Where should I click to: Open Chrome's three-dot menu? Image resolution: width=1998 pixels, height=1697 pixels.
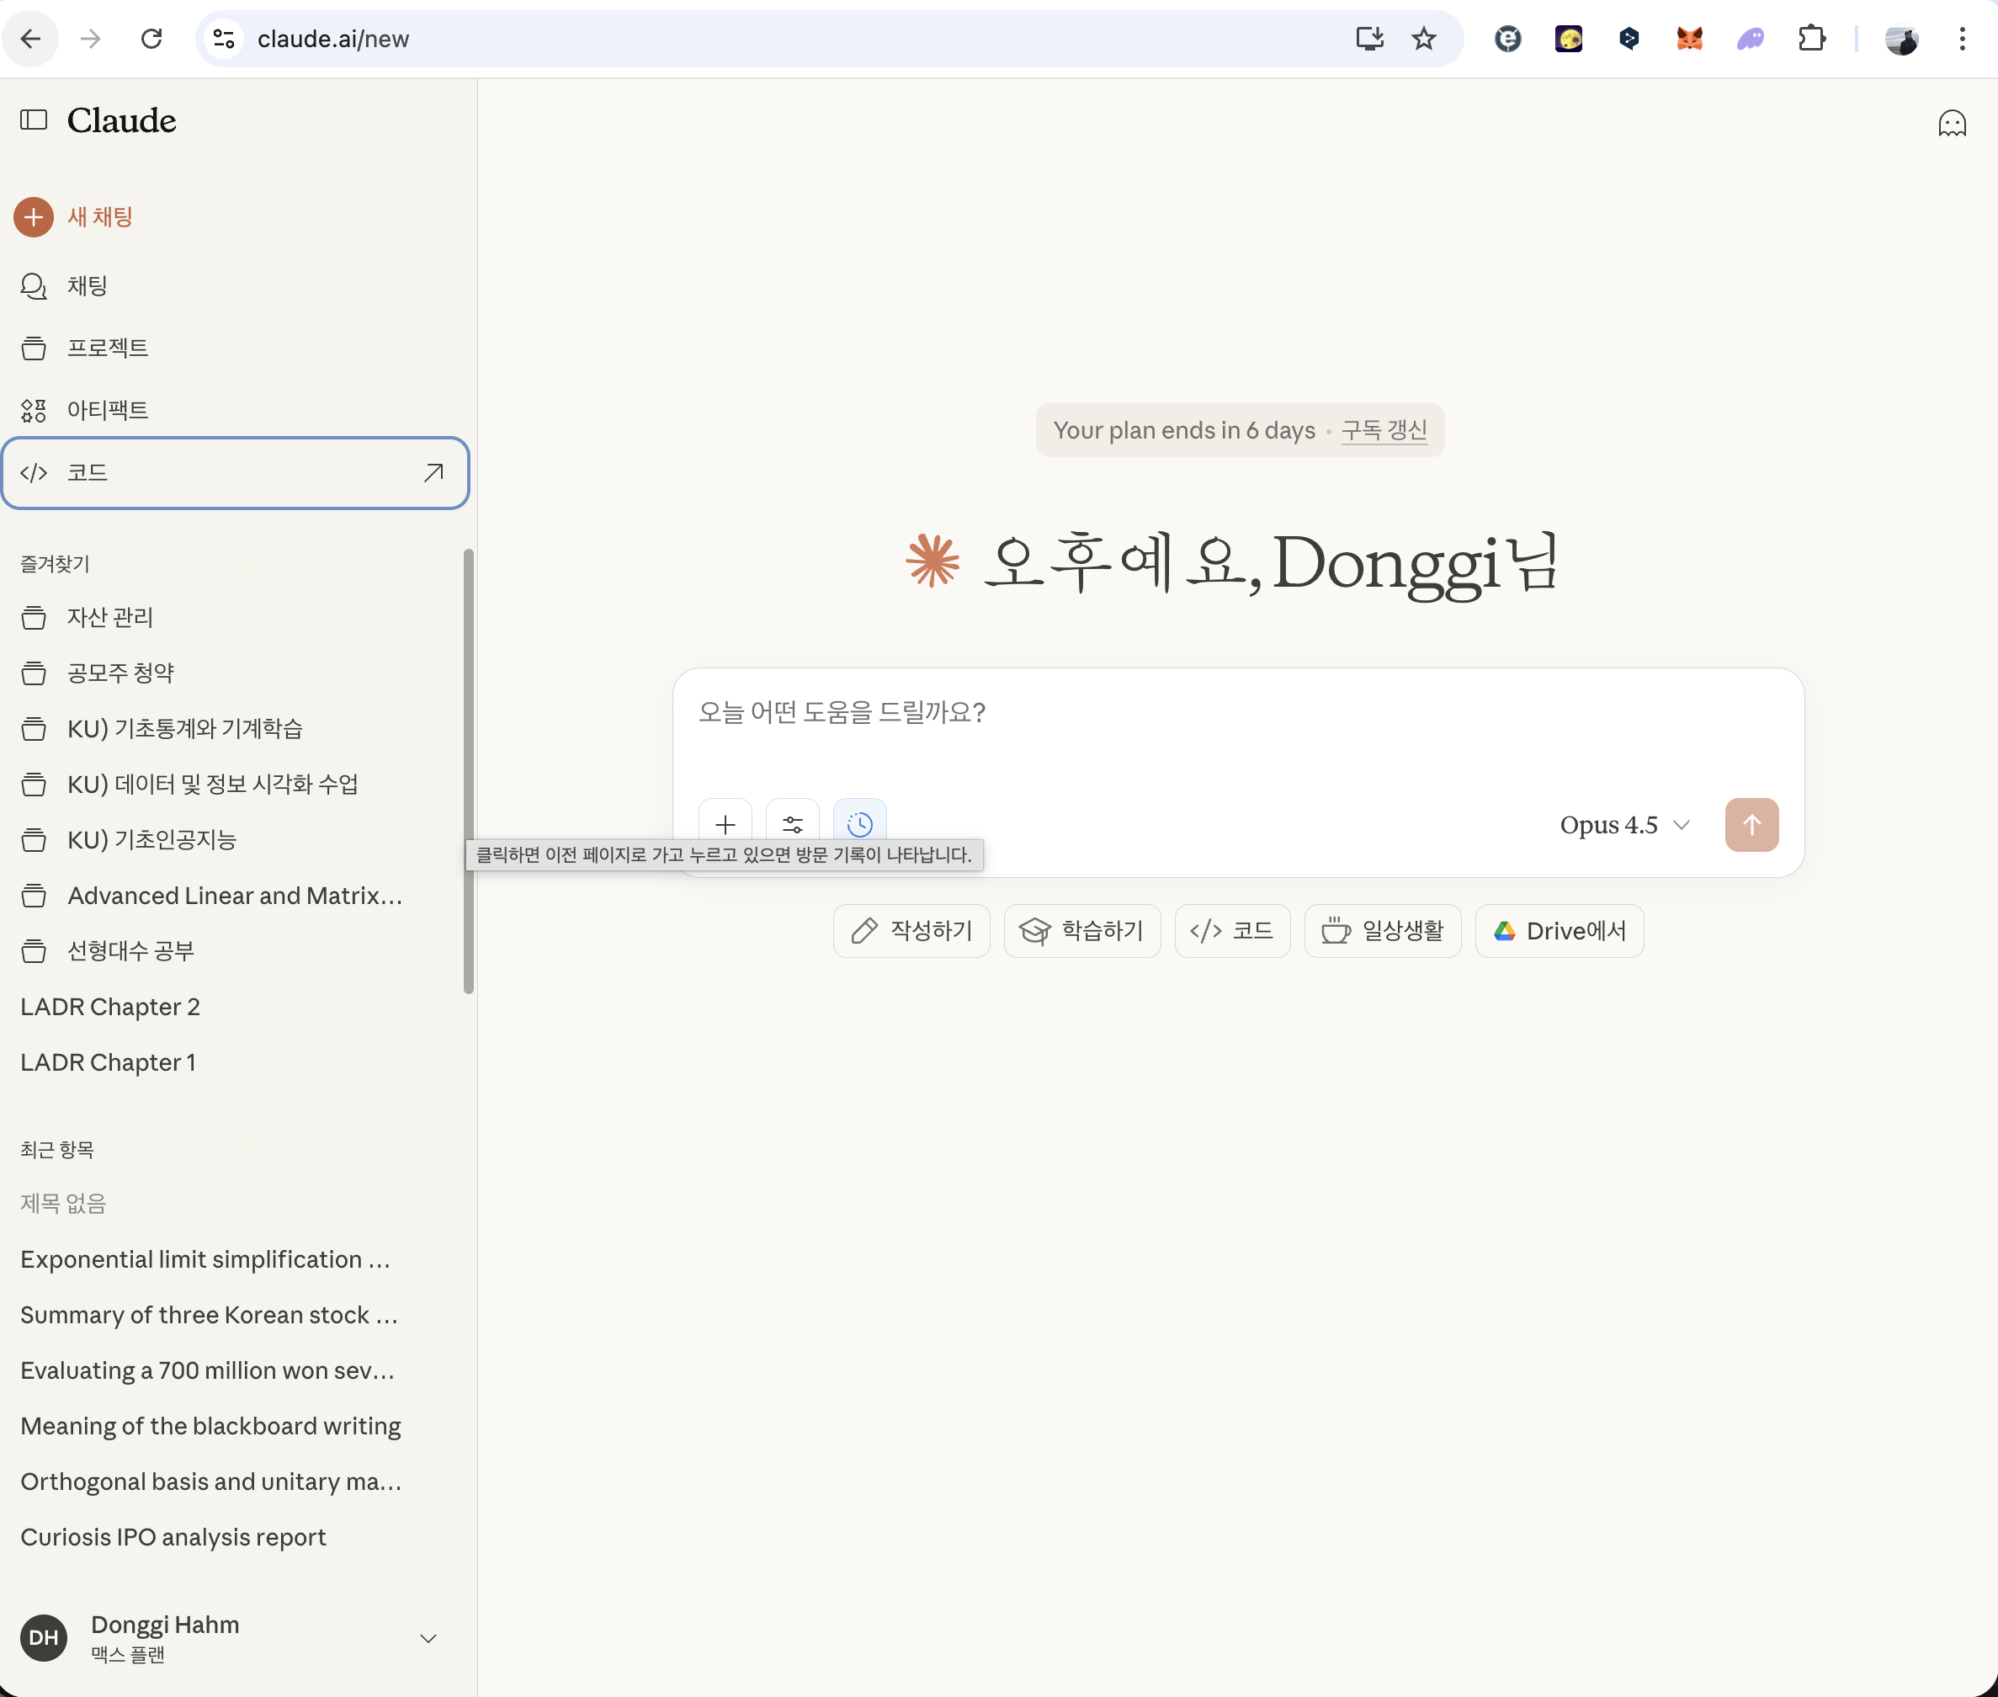(1962, 39)
